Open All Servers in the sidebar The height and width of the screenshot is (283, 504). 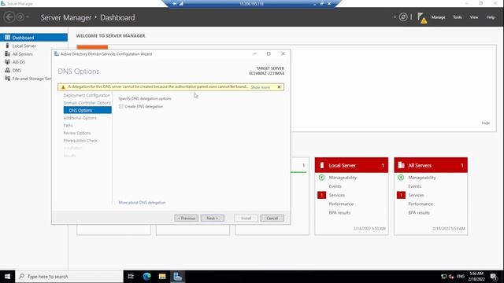pos(23,54)
